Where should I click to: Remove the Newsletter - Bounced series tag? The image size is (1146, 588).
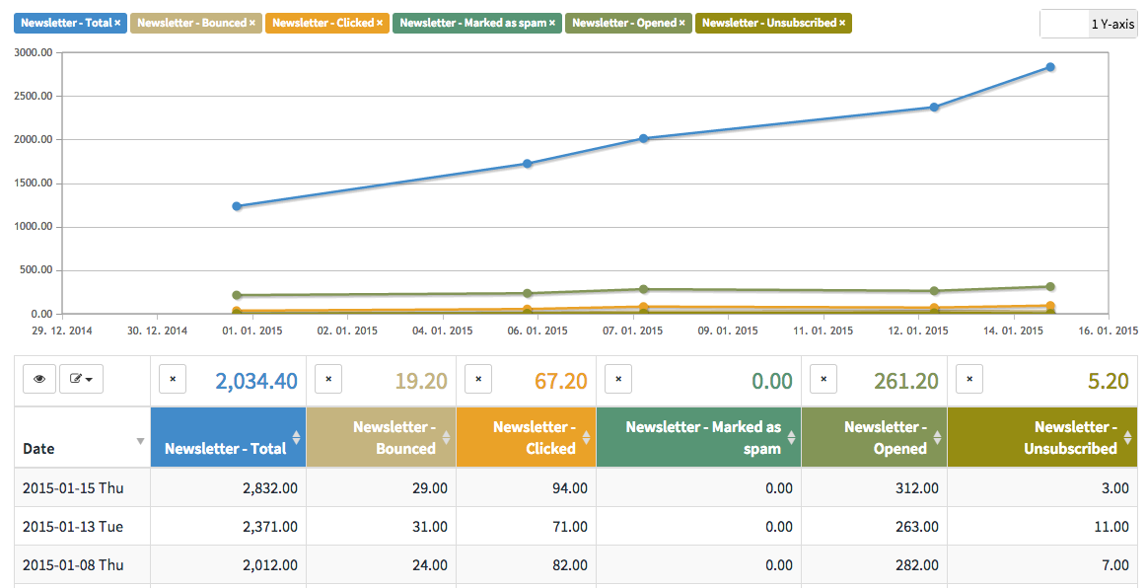[252, 24]
